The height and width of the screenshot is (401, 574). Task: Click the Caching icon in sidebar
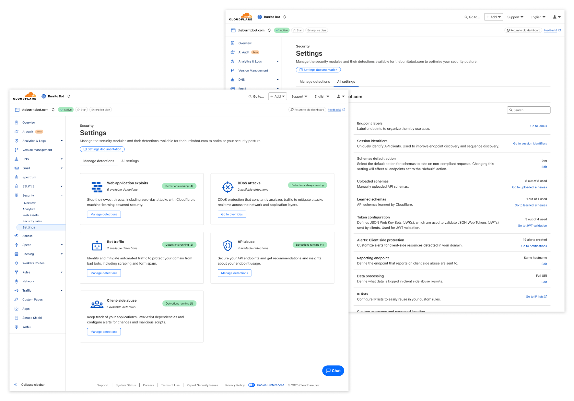point(16,254)
